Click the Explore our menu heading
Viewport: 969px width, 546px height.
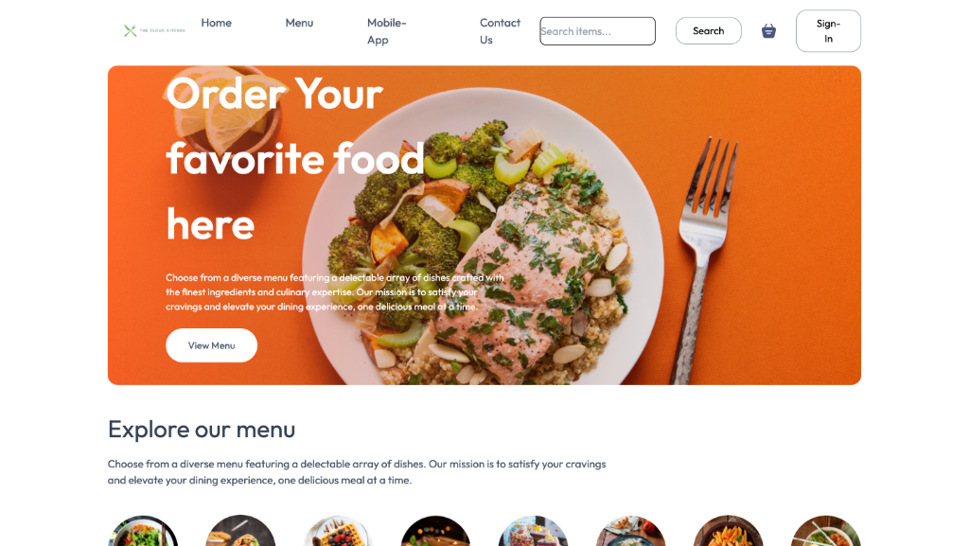click(202, 430)
